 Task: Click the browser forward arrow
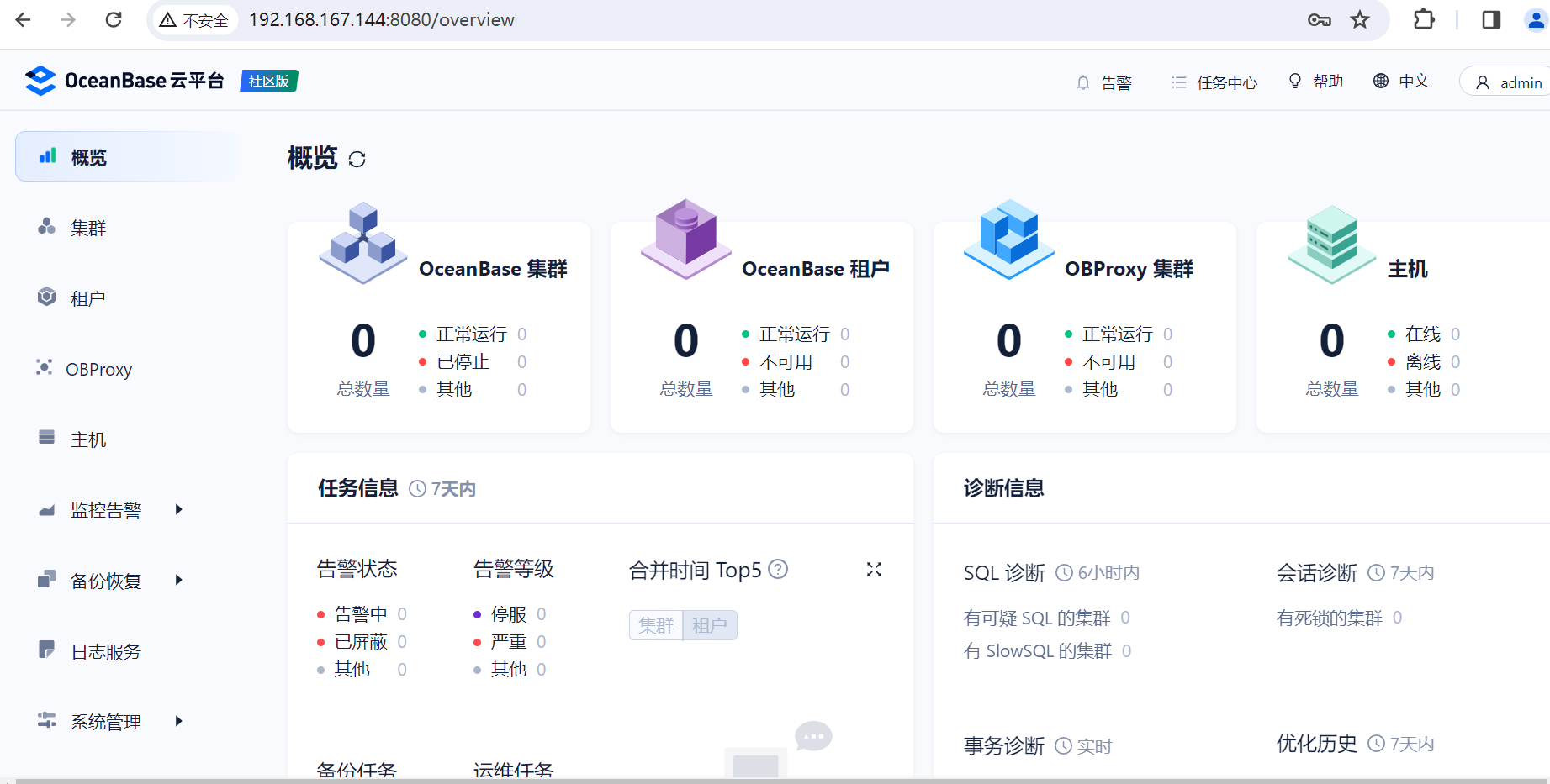click(68, 19)
